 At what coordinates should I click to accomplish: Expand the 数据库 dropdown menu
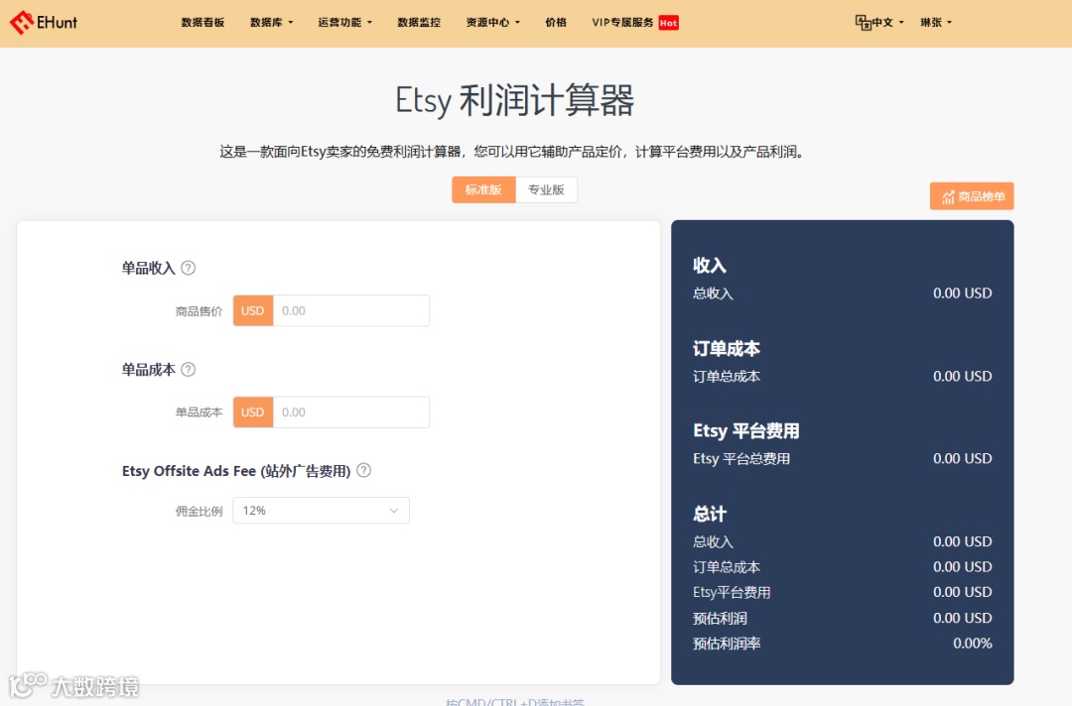(x=271, y=23)
